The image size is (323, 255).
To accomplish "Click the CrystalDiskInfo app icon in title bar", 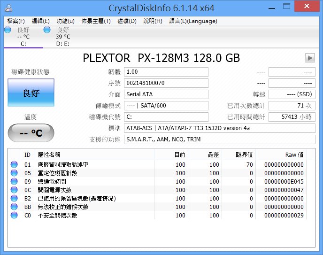I will tap(8, 8).
